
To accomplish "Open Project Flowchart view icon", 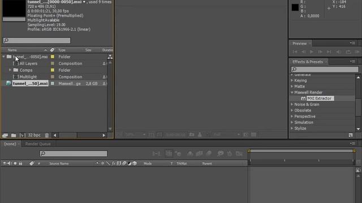I will [110, 56].
